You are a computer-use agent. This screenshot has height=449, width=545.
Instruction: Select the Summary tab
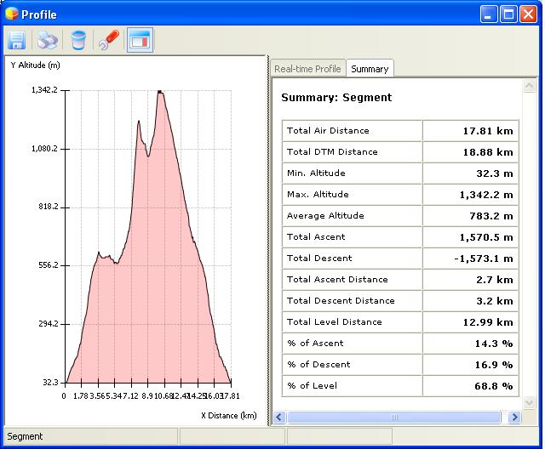click(370, 69)
